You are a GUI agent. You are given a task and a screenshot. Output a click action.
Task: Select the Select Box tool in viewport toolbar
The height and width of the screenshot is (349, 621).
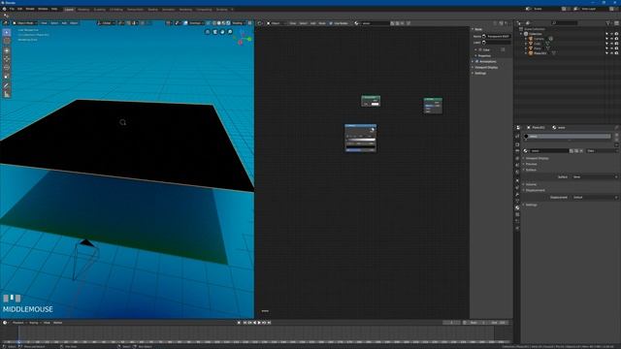7,32
